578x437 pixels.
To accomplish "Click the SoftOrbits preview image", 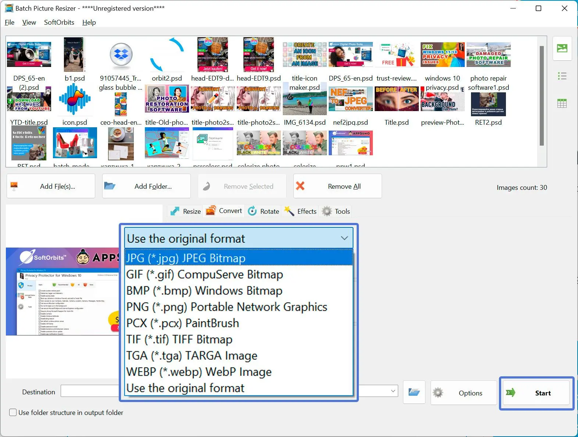I will pos(63,291).
